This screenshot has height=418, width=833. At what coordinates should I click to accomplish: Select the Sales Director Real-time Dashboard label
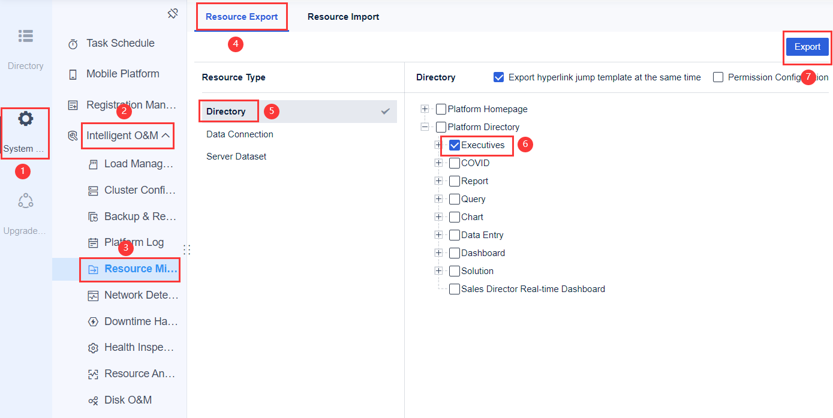[533, 289]
